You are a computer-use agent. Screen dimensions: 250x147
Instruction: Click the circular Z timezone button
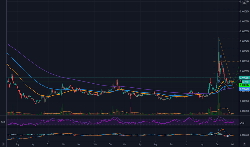tap(3, 144)
